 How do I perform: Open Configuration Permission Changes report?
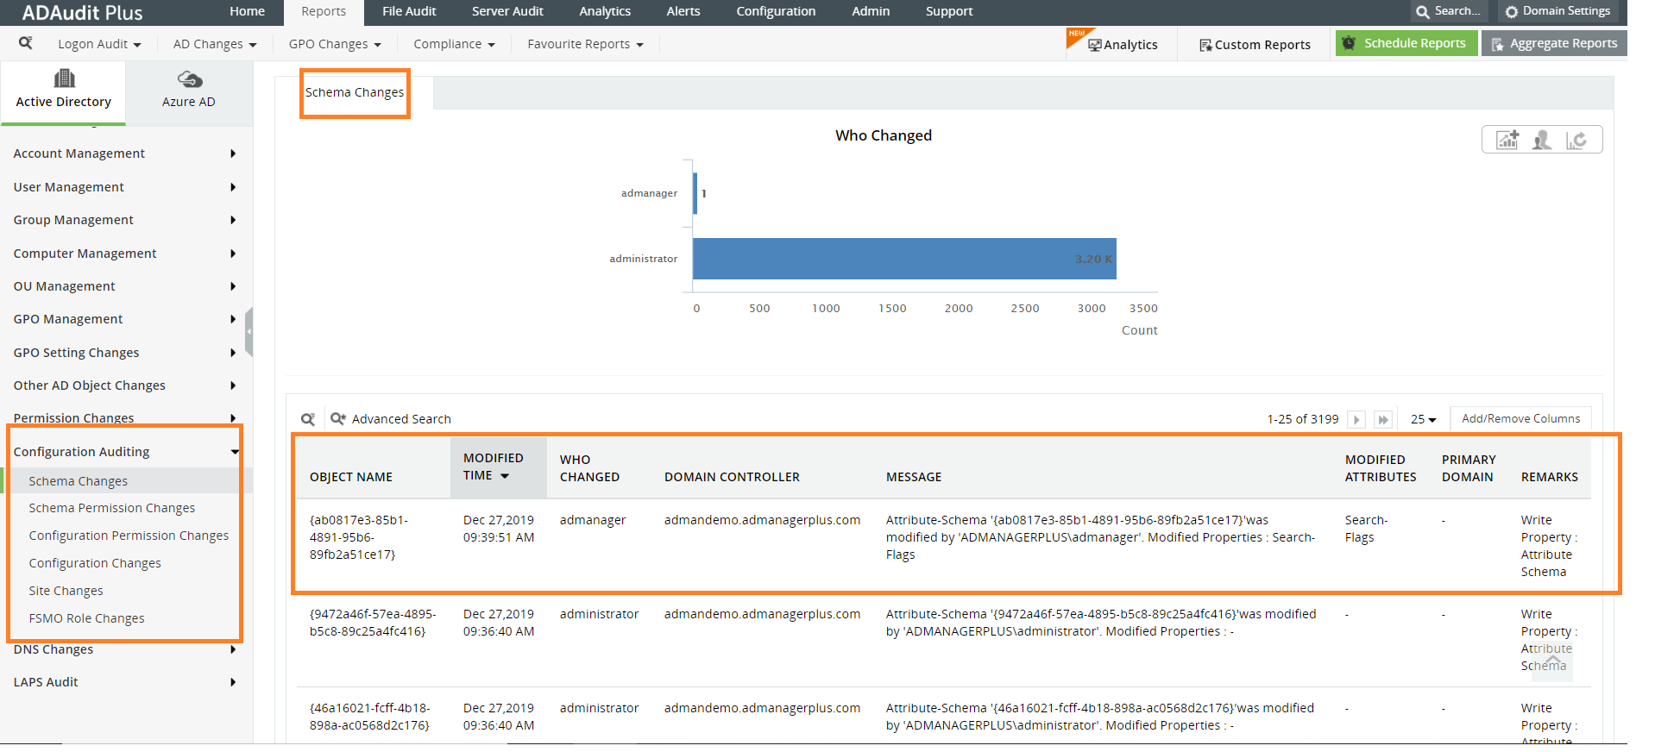(129, 536)
